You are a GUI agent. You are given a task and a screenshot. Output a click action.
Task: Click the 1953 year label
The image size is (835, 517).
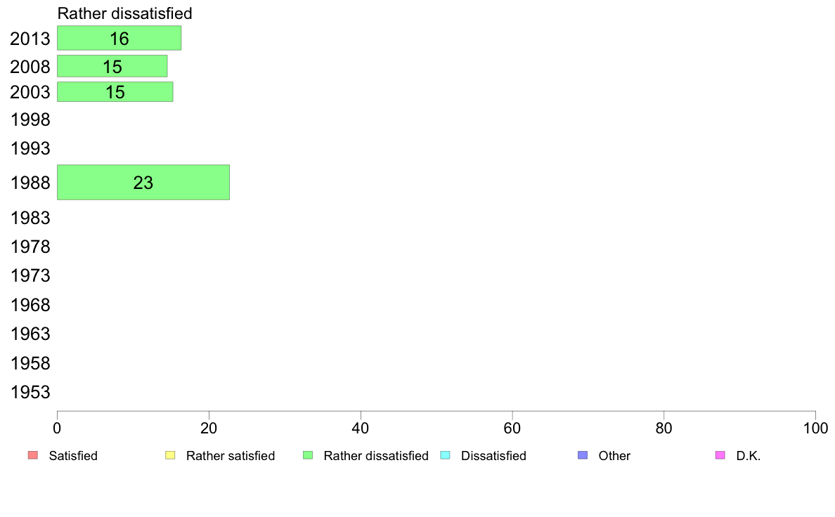[x=30, y=393]
